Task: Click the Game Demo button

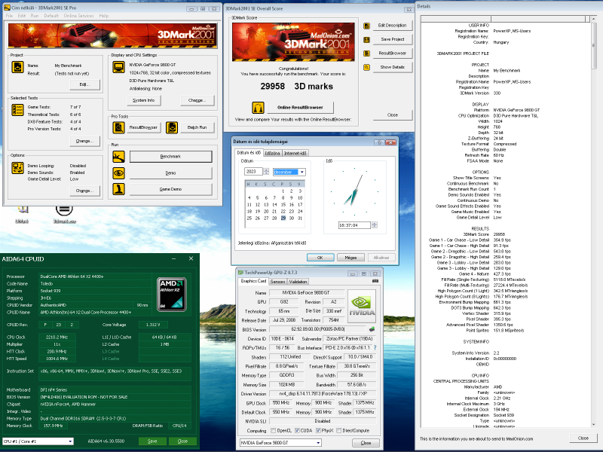Action: coord(170,189)
